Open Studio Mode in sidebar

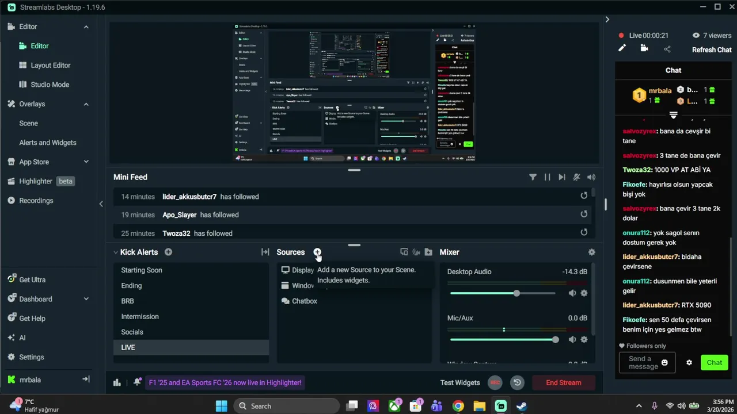[x=44, y=85]
